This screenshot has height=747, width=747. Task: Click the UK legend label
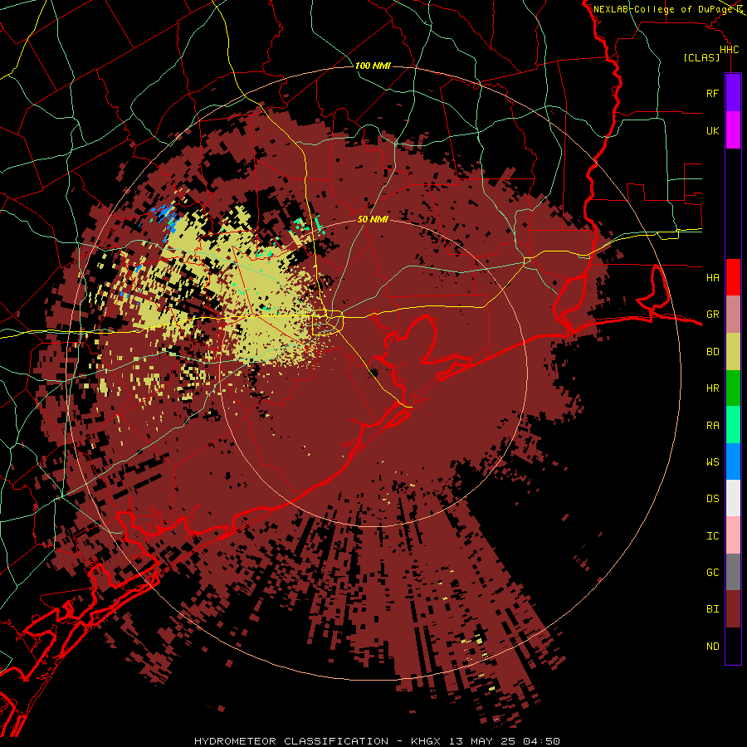pos(712,130)
